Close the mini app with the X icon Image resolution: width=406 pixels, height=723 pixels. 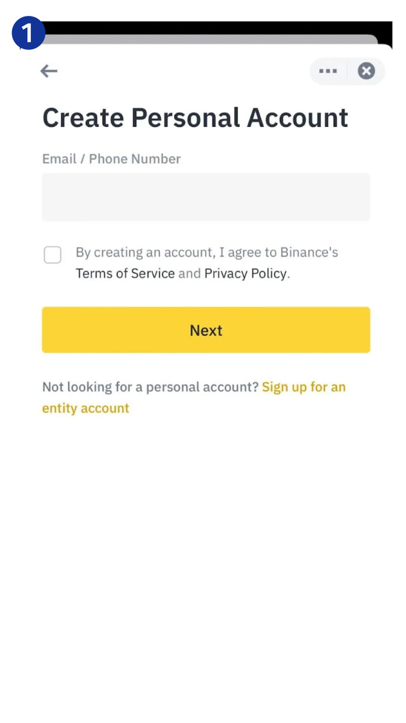pos(366,71)
